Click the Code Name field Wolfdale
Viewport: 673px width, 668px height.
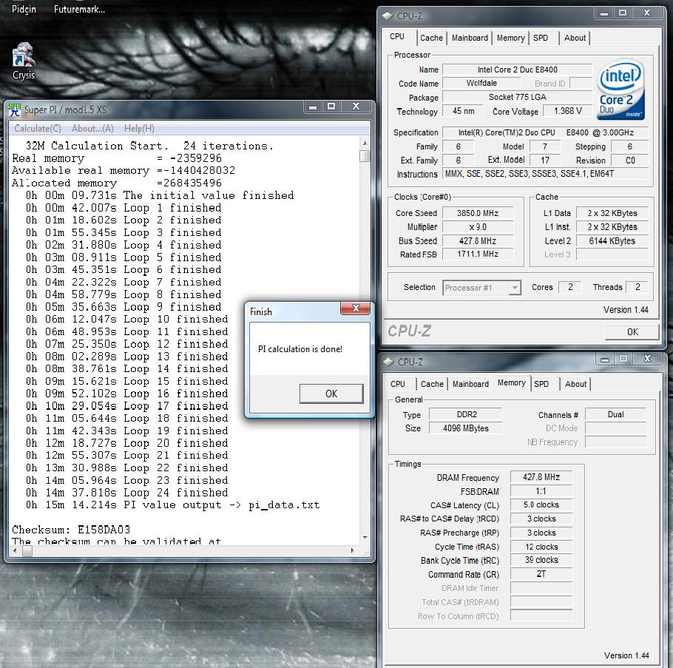click(x=481, y=83)
